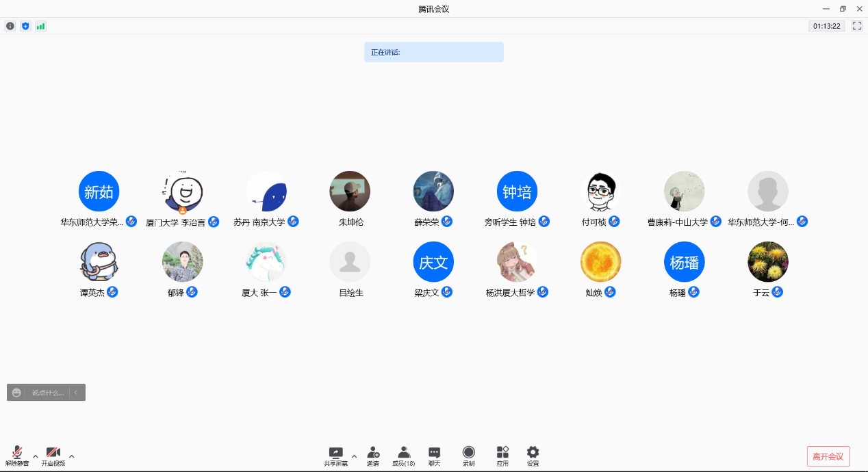Enter full screen mode

856,26
